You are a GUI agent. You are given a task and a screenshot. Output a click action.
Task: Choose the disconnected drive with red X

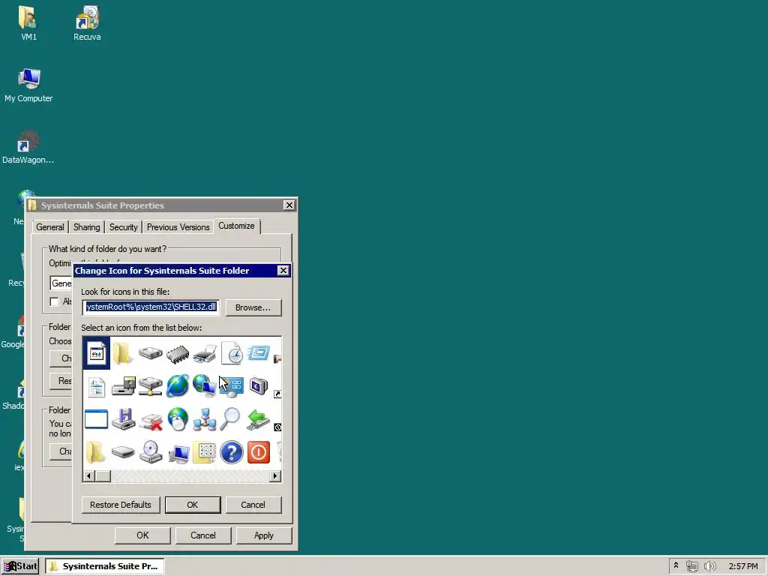pyautogui.click(x=151, y=421)
